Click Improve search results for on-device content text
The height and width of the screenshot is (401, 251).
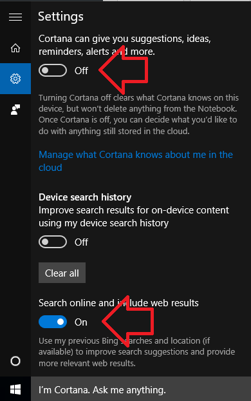tap(134, 217)
